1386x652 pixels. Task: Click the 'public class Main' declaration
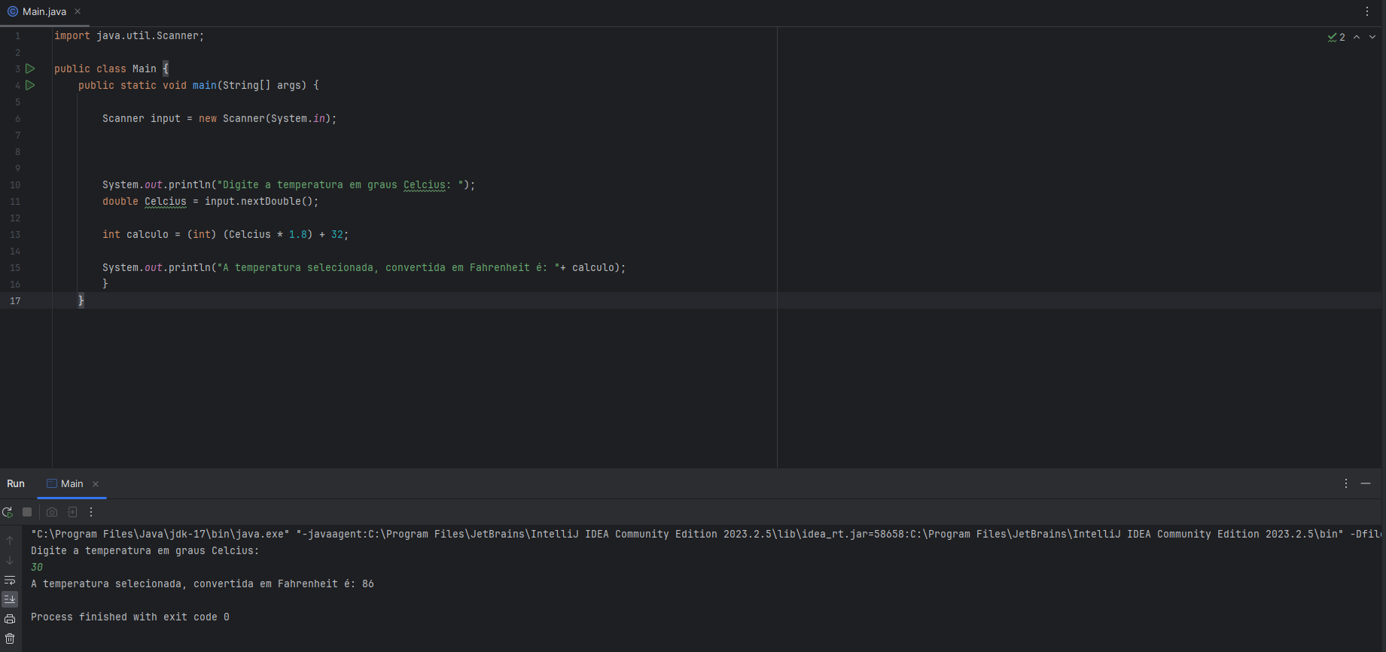[x=111, y=69]
